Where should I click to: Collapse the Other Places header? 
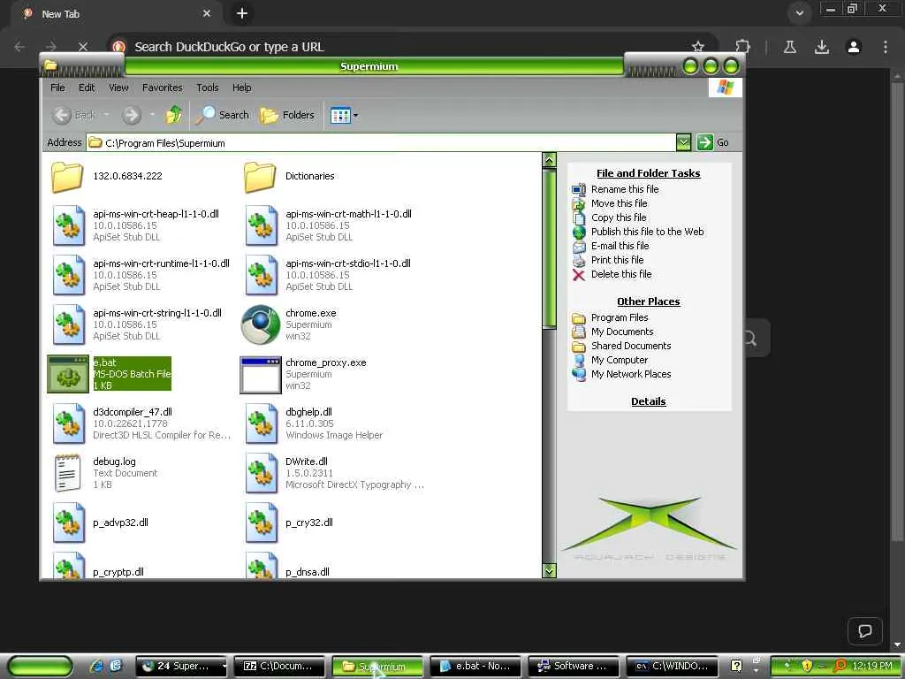648,301
